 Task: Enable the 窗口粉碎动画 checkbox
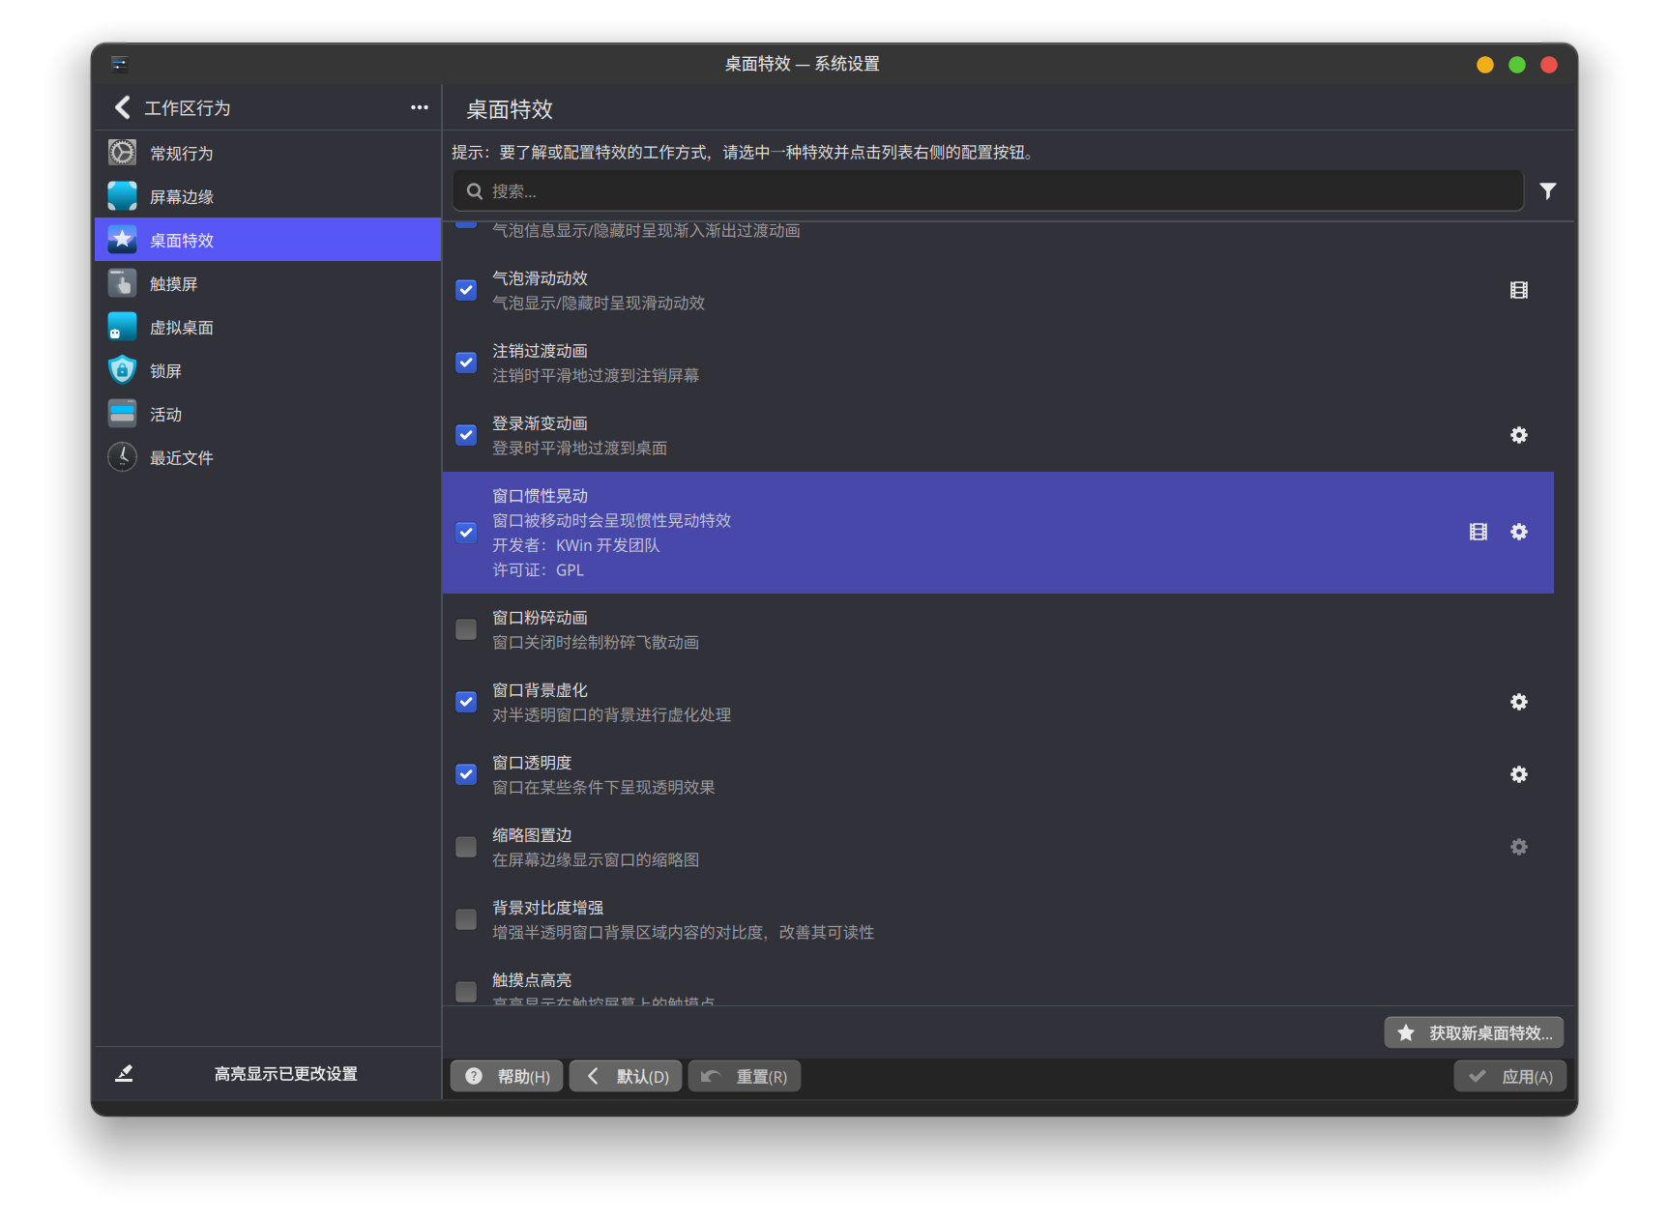pos(466,629)
